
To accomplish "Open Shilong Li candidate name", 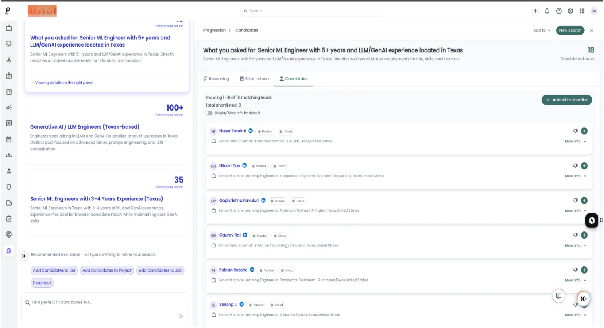I will (x=228, y=305).
